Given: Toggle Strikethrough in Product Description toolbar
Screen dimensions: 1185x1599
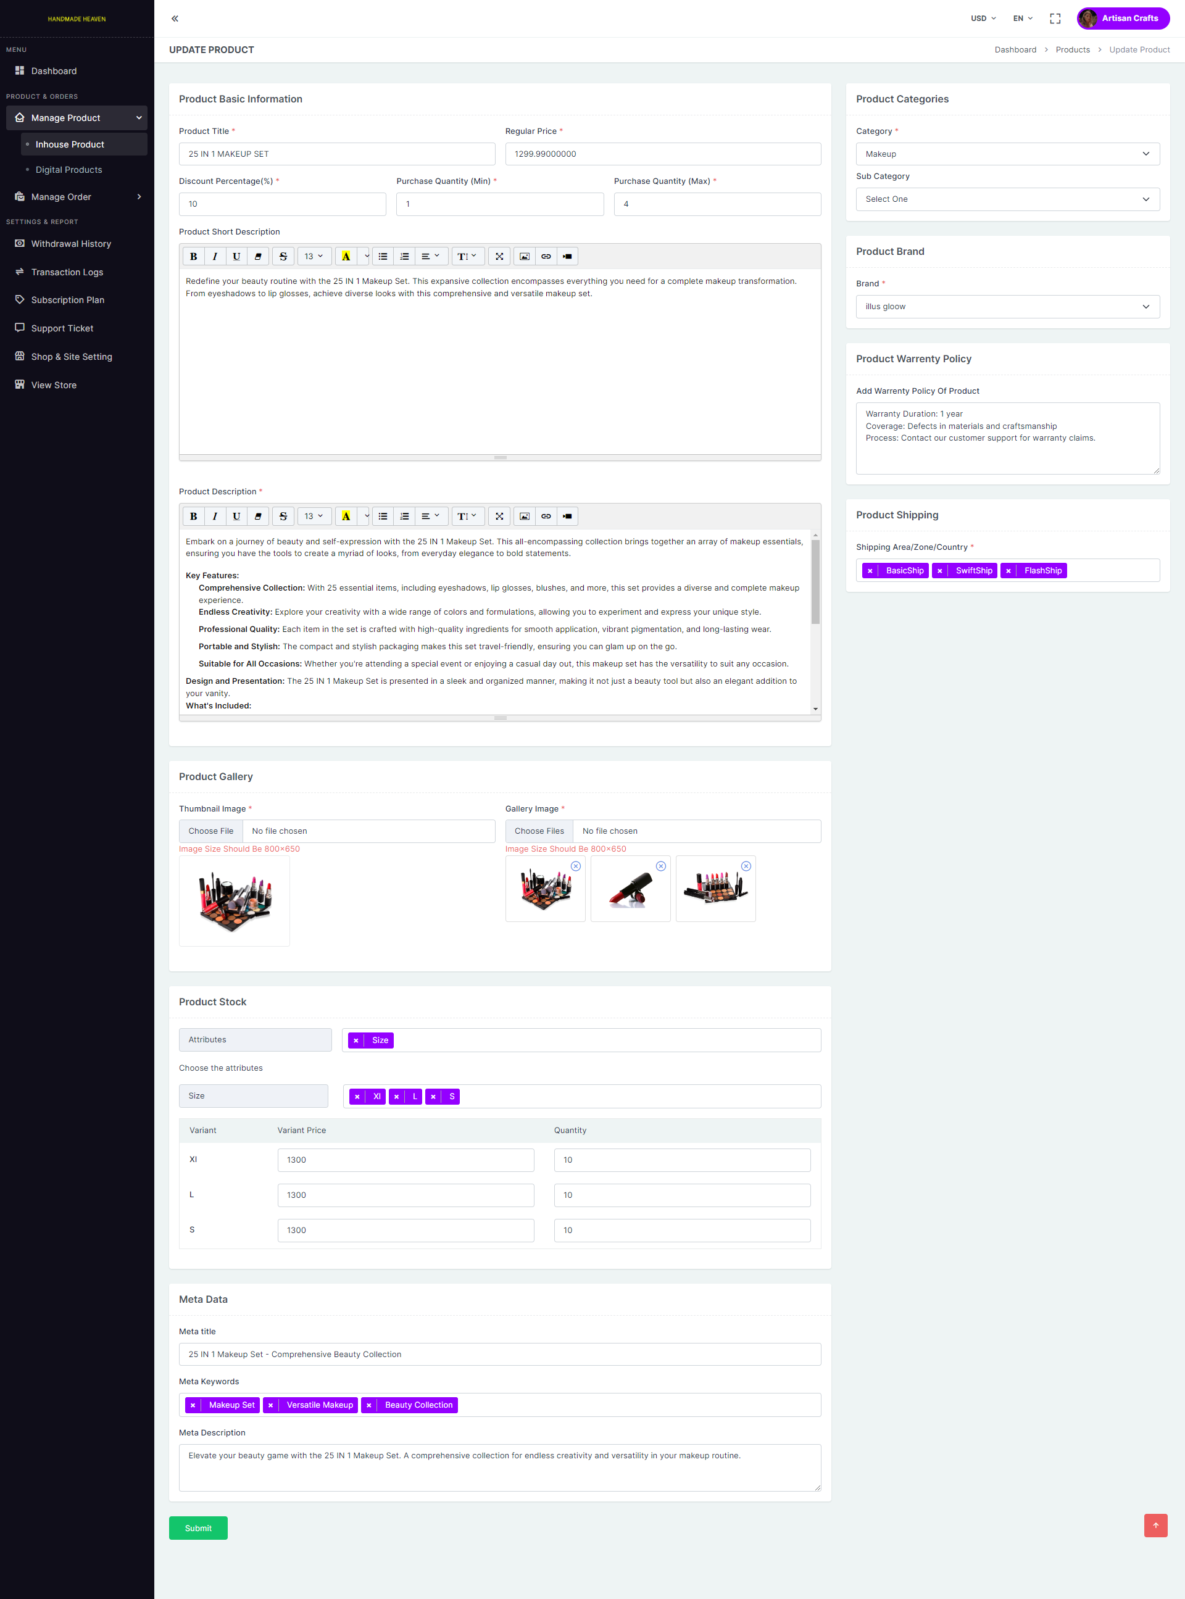Looking at the screenshot, I should click(x=283, y=517).
